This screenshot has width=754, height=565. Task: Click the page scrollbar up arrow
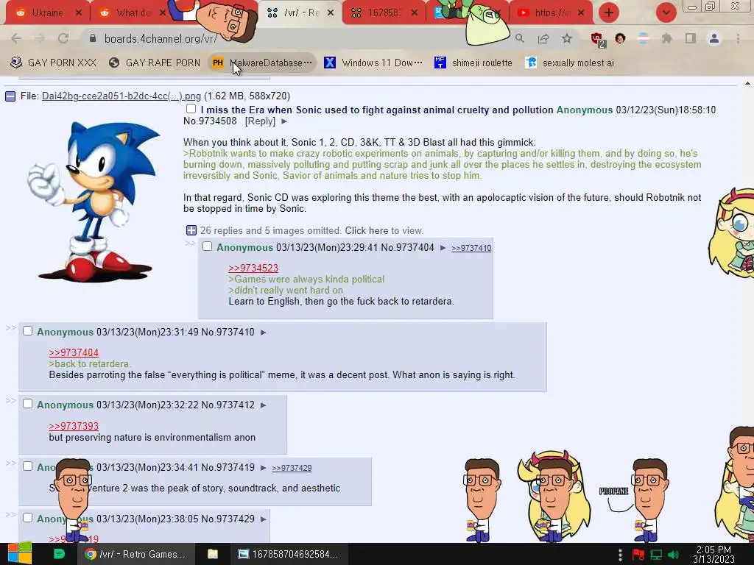pos(748,84)
